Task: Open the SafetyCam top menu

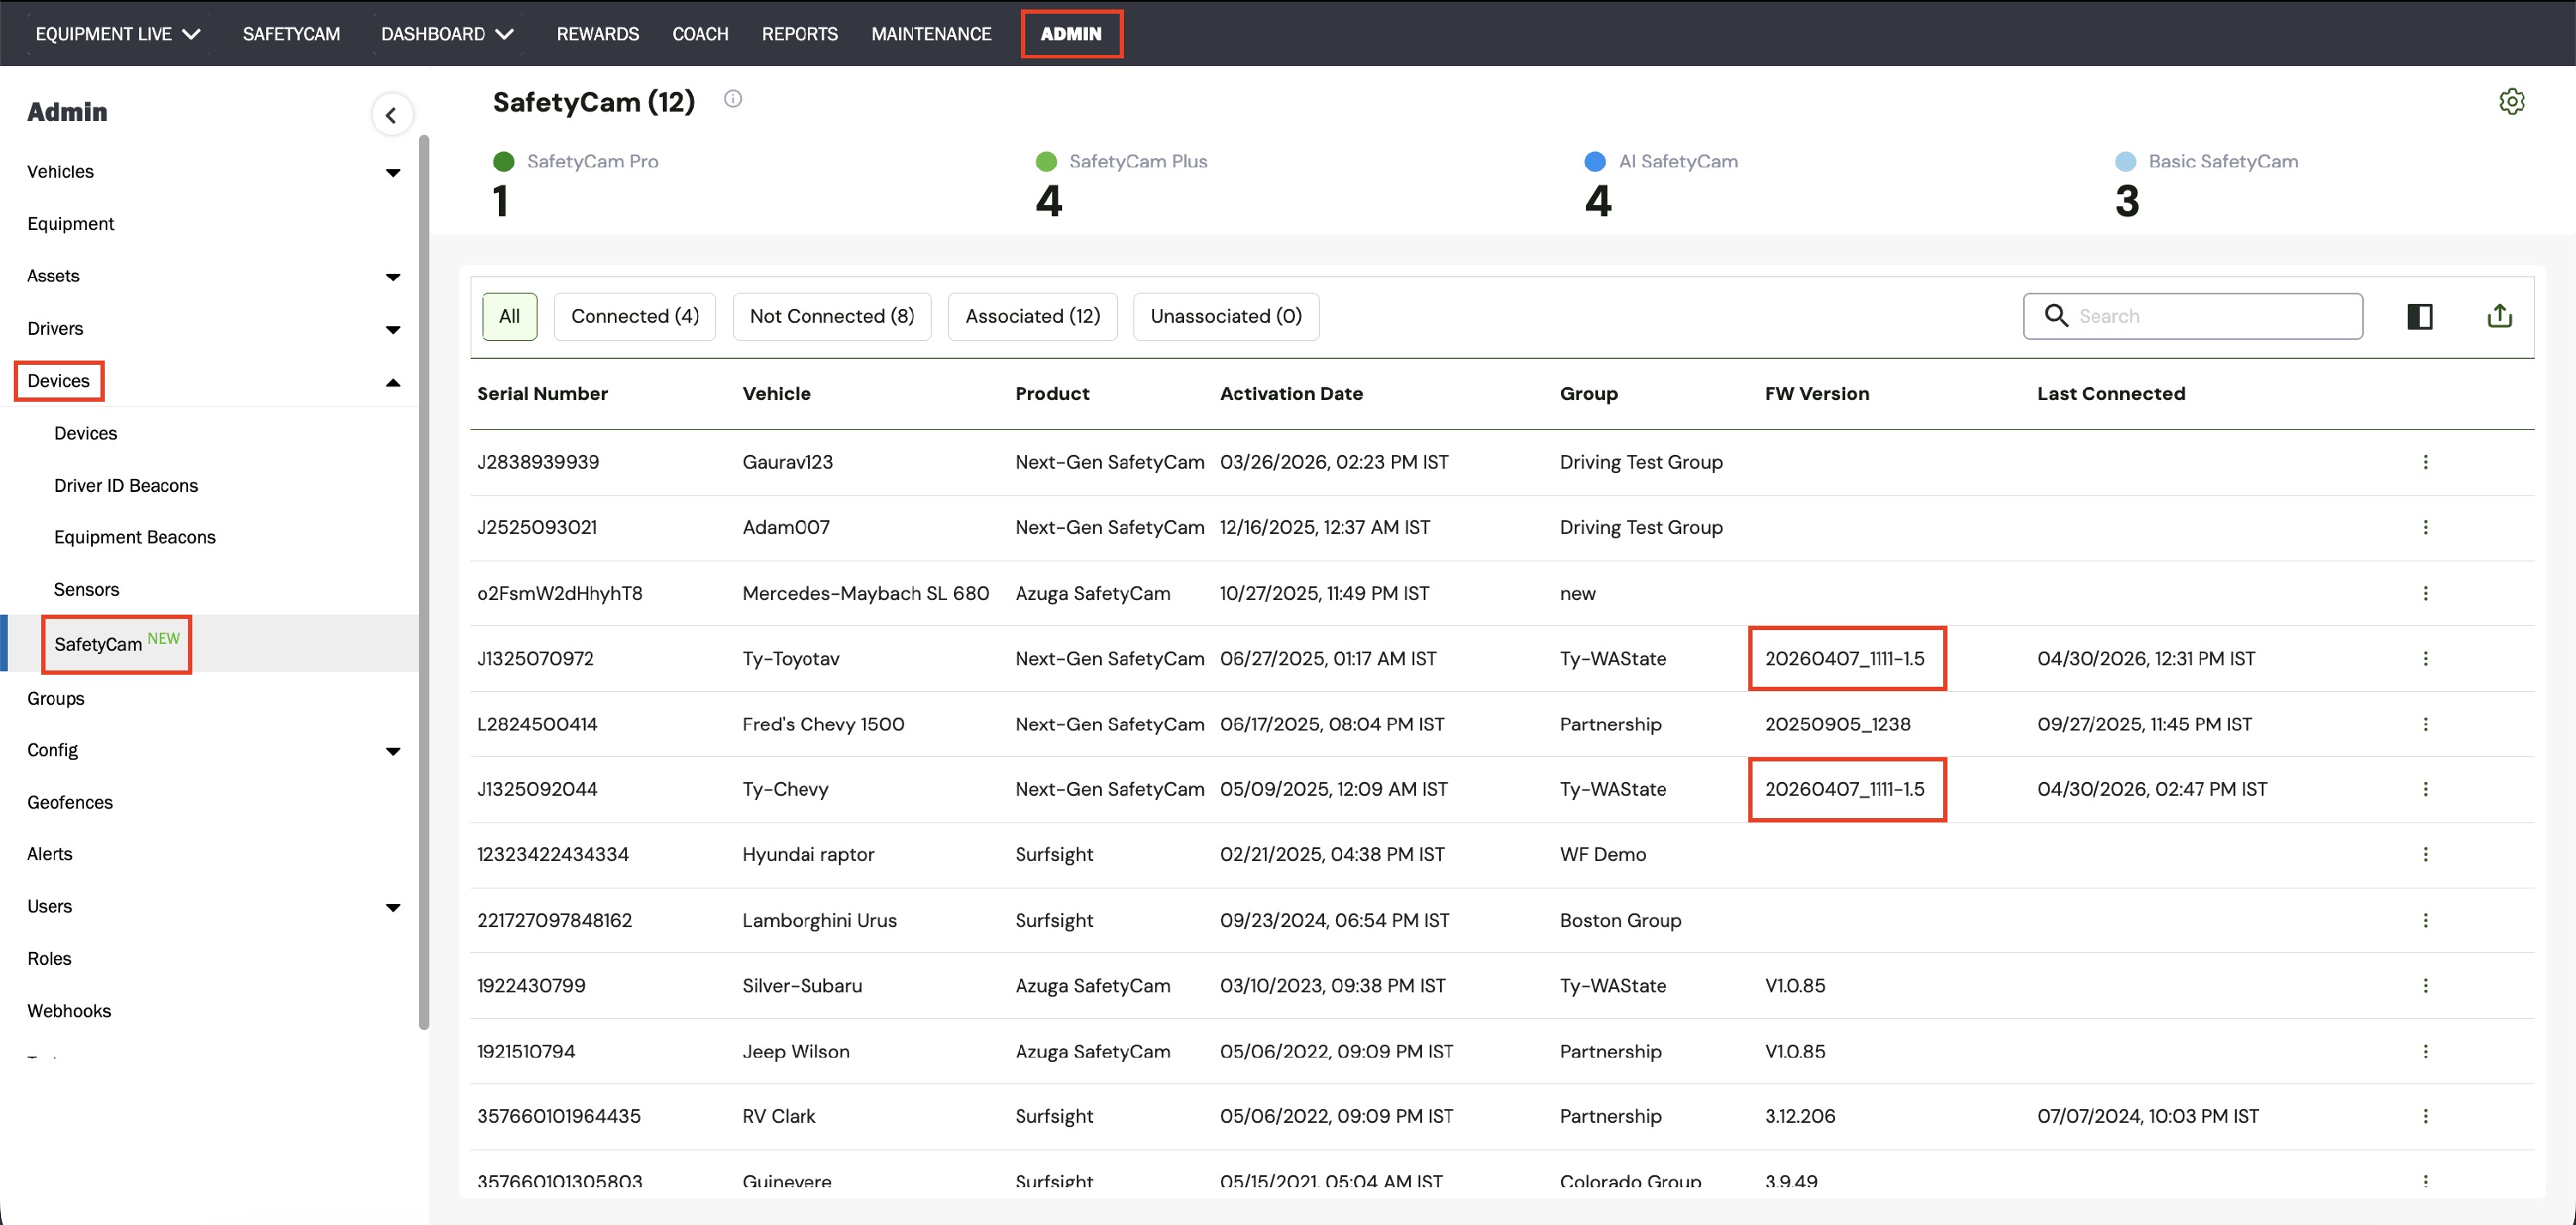Action: tap(291, 34)
